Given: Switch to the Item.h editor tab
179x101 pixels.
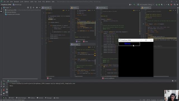Looking at the screenshot, I should (x=75, y=8).
